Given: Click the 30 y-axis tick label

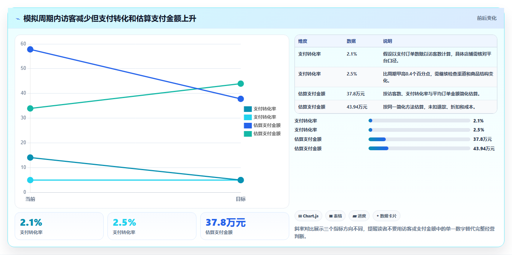Looking at the screenshot, I should pyautogui.click(x=23, y=118).
